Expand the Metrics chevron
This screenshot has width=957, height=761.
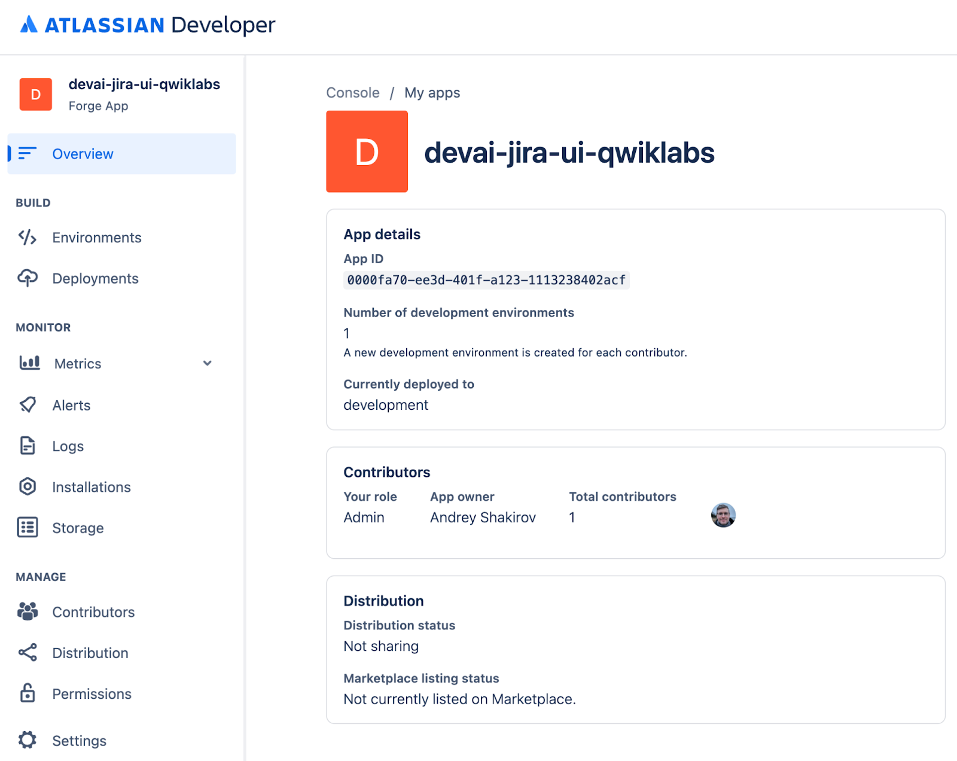(208, 363)
